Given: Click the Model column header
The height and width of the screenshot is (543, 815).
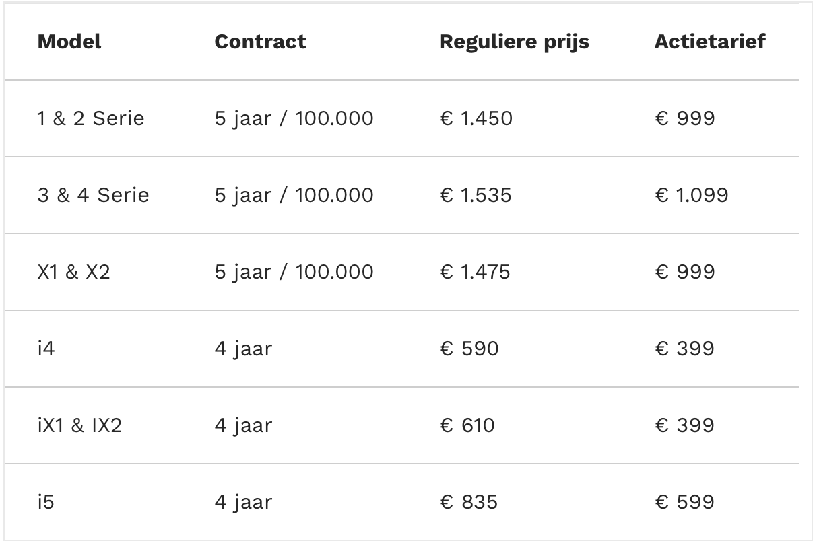Looking at the screenshot, I should coord(69,42).
